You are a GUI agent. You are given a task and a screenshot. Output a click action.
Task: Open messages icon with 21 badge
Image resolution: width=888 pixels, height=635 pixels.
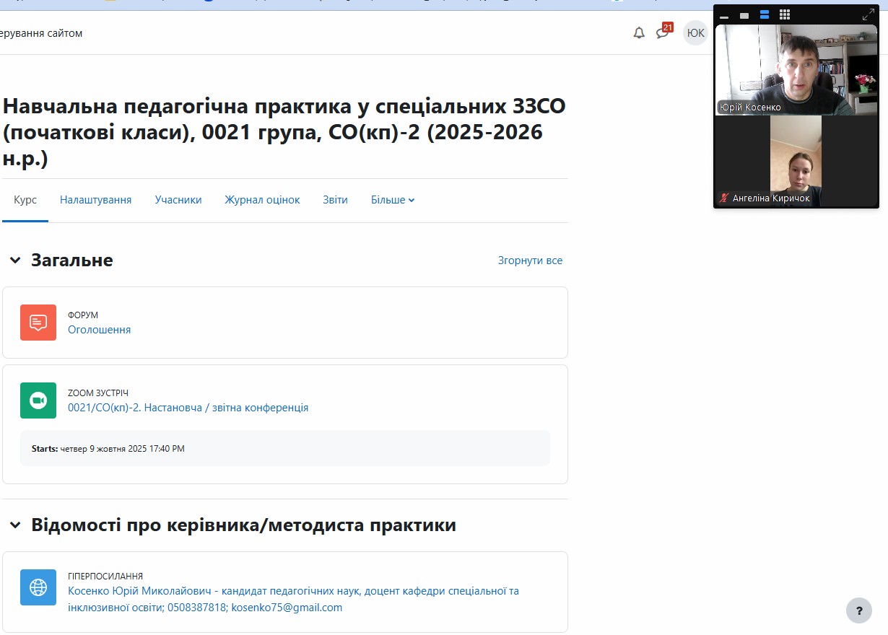tap(662, 33)
